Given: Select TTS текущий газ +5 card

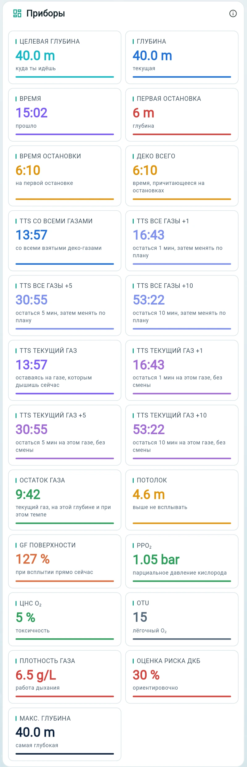Looking at the screenshot, I should [65, 435].
